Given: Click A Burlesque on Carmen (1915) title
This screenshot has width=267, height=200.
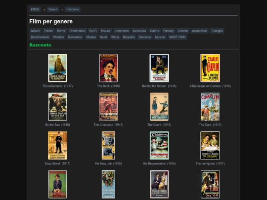Looking at the screenshot, I should tap(210, 86).
